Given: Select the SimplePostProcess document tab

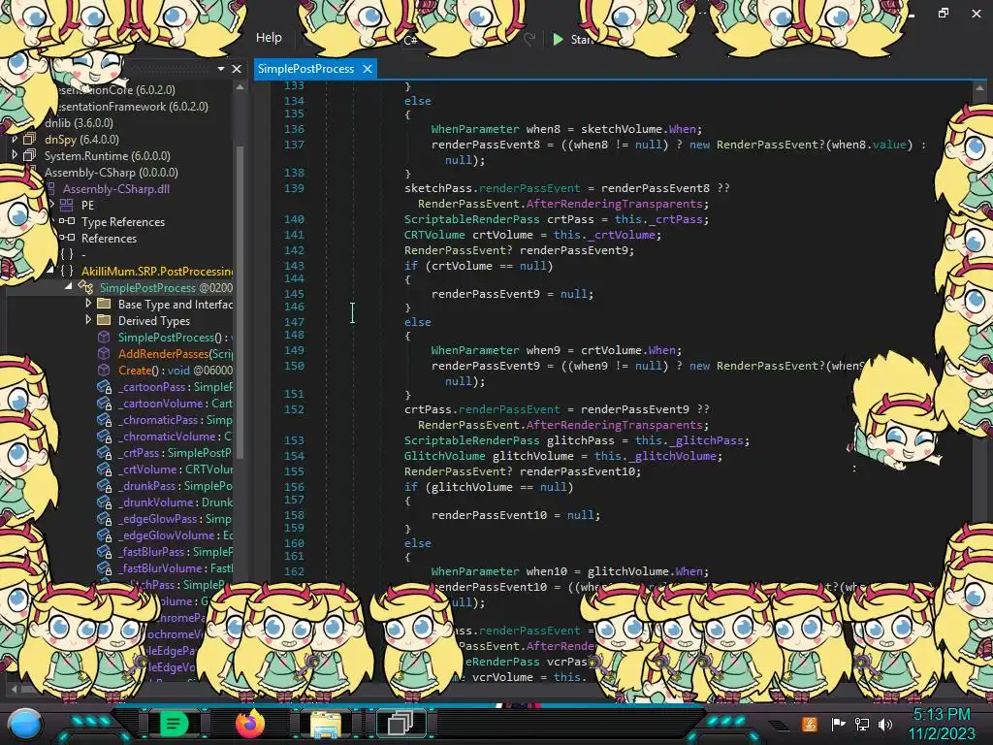Looking at the screenshot, I should [x=305, y=69].
